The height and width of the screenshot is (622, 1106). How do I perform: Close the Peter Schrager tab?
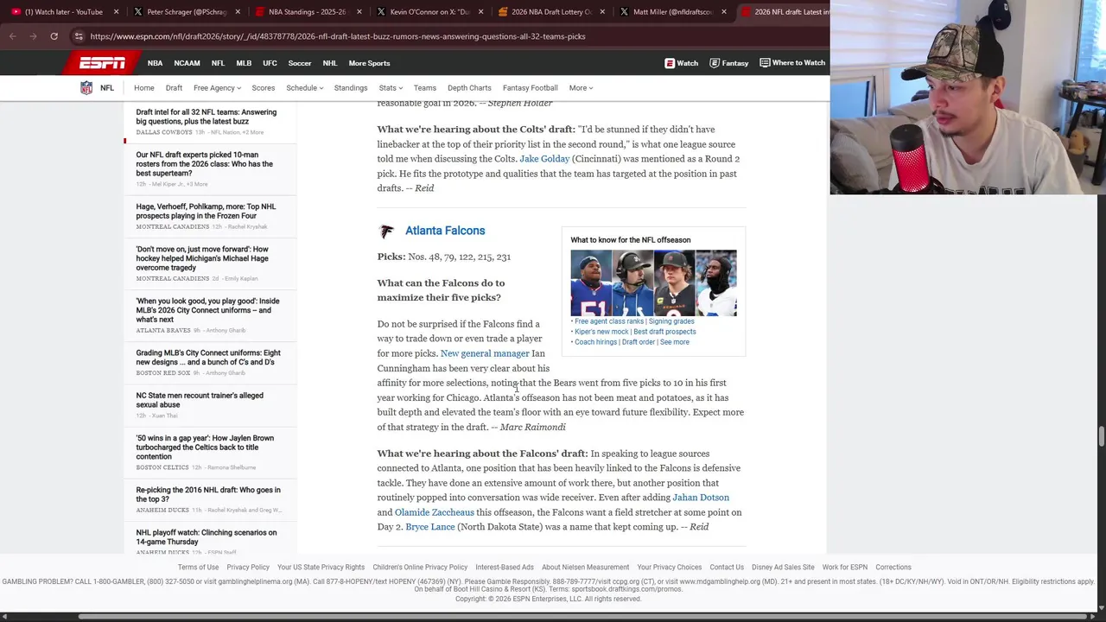(x=236, y=12)
